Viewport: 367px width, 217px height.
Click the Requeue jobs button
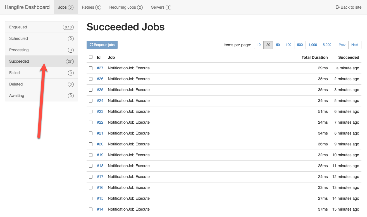pyautogui.click(x=102, y=45)
